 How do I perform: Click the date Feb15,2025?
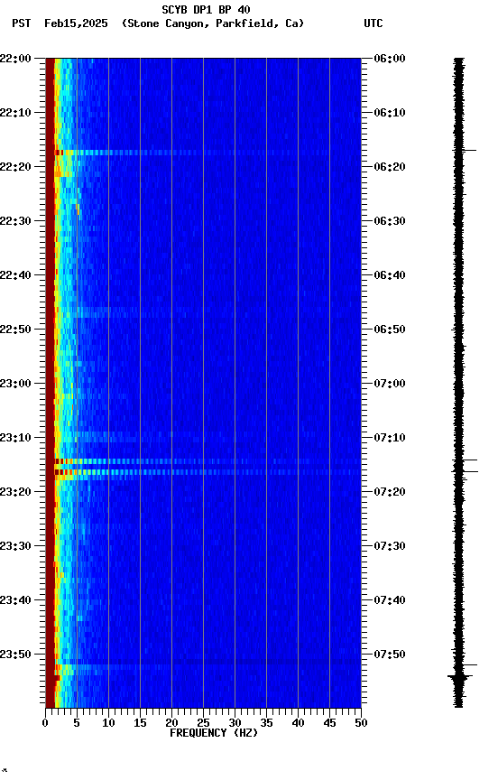[x=76, y=23]
